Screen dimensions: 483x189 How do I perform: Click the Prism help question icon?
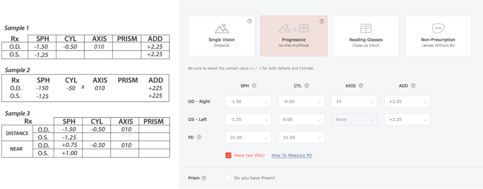[x=204, y=178]
